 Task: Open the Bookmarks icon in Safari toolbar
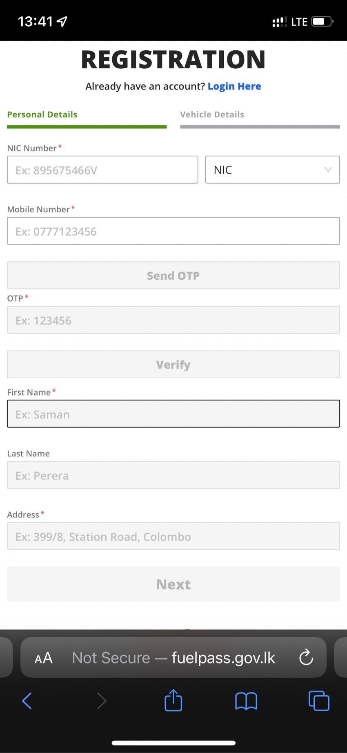[246, 701]
